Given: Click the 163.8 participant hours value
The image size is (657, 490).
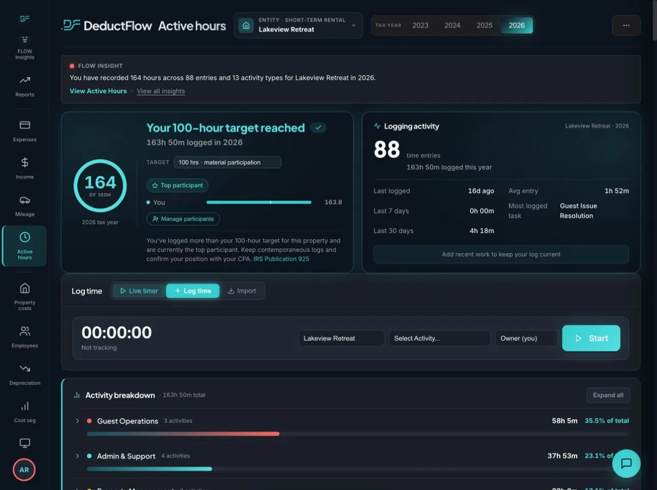Looking at the screenshot, I should coord(333,202).
